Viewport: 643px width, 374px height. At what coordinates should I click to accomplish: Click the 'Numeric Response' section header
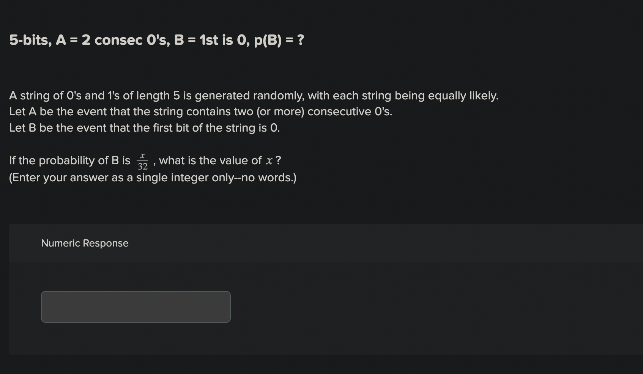84,243
